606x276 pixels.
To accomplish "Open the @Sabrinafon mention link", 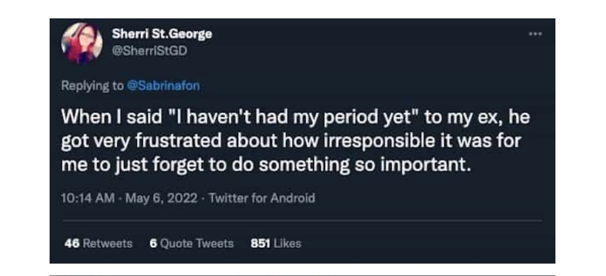I will tap(164, 85).
